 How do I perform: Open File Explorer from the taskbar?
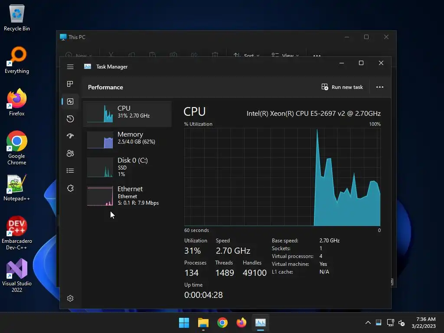[203, 323]
